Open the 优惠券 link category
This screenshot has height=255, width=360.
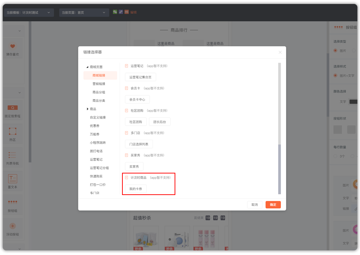click(95, 126)
